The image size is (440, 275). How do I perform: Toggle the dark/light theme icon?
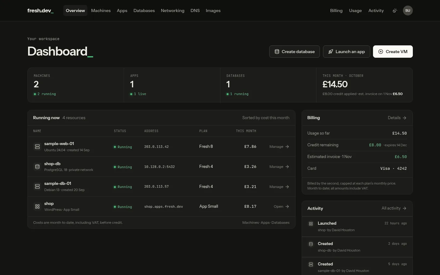tap(395, 10)
